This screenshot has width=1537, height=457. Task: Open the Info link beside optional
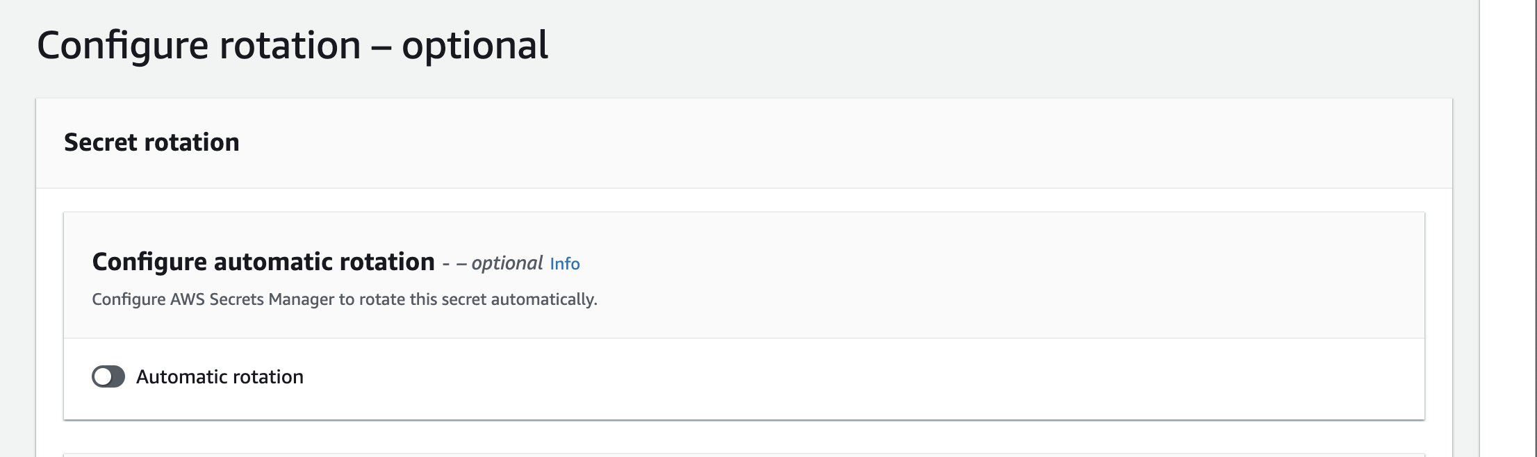click(x=565, y=264)
